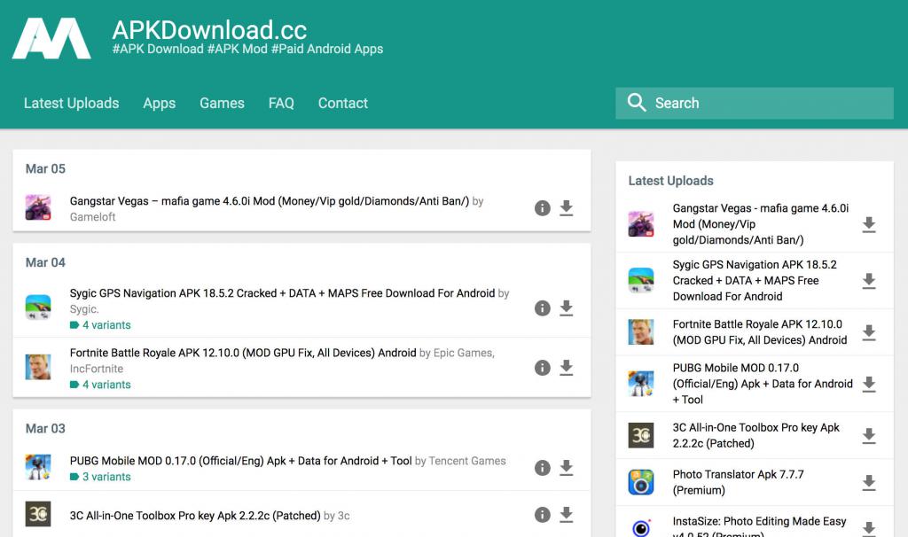Download 3C All-in-One Toolbox from main list
The image size is (908, 537).
(567, 515)
